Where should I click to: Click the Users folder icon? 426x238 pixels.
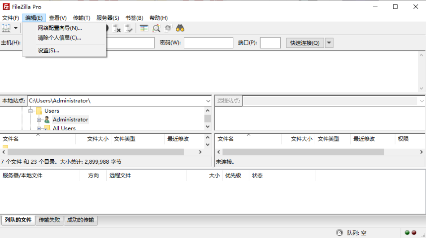[x=39, y=110]
